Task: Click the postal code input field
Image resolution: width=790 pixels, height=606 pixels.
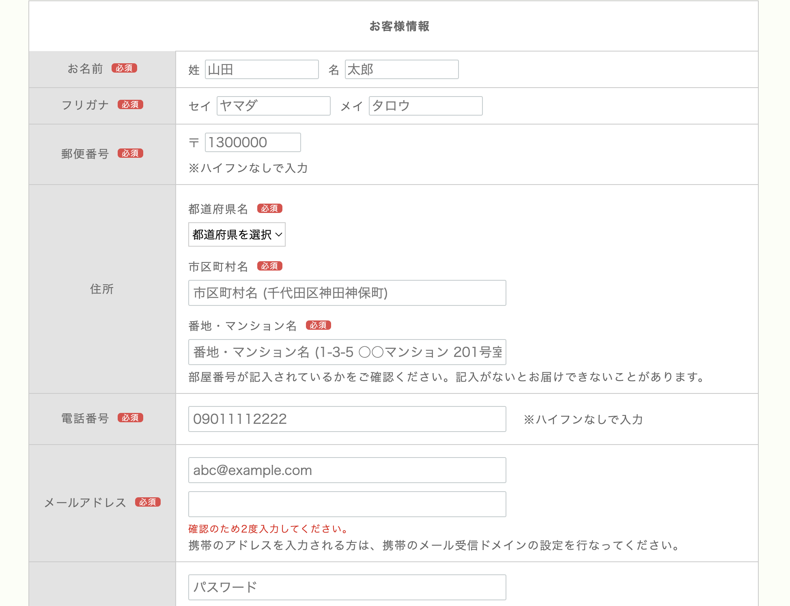Action: tap(253, 142)
